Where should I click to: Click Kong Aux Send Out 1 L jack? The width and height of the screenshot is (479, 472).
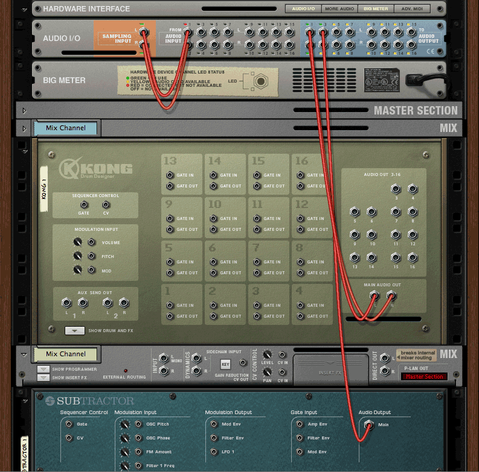coord(66,303)
